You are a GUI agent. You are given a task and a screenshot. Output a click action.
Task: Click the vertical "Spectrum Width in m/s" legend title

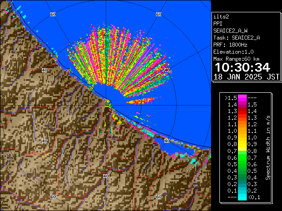[x=268, y=148]
